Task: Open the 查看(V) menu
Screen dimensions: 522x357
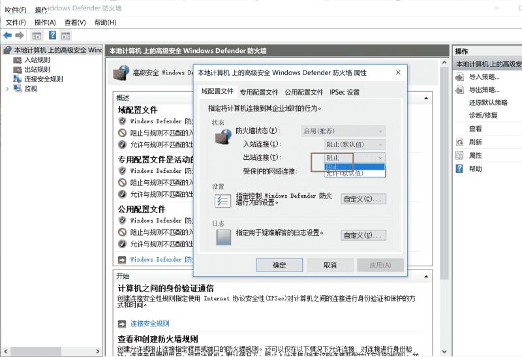Action: [75, 22]
